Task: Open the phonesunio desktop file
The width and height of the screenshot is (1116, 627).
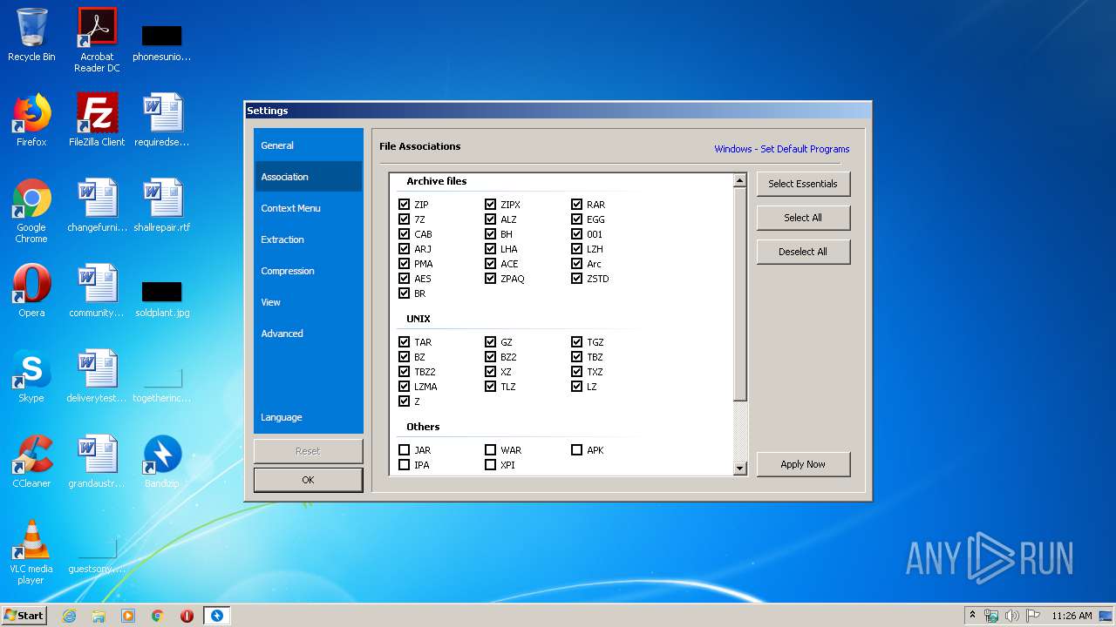Action: [162, 42]
